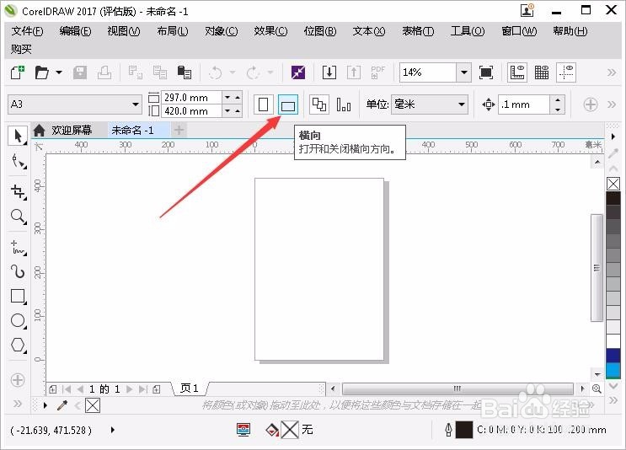Click the page height 420.0 mm field
Viewport: 626px width, 450px height.
point(191,111)
